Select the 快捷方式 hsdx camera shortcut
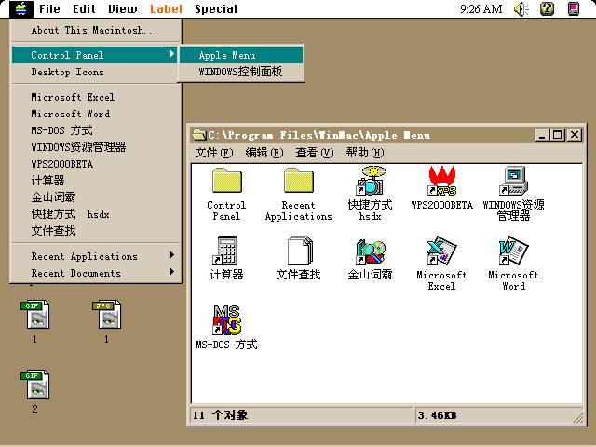The image size is (596, 447). tap(371, 181)
